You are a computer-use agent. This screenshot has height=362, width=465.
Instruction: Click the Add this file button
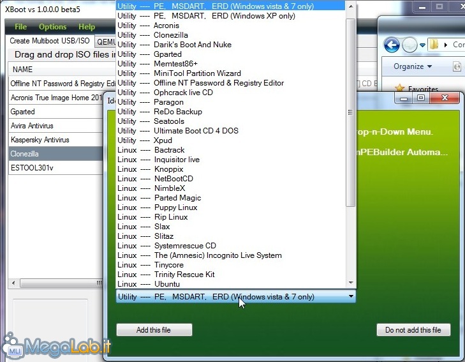pos(154,330)
